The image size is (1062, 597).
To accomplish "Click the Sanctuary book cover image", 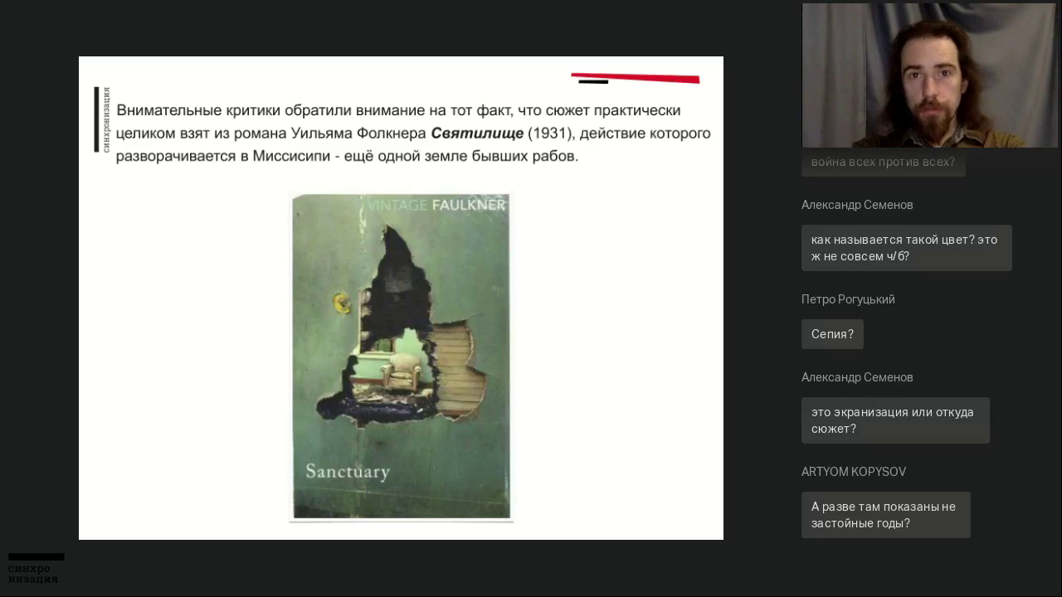I will click(401, 357).
